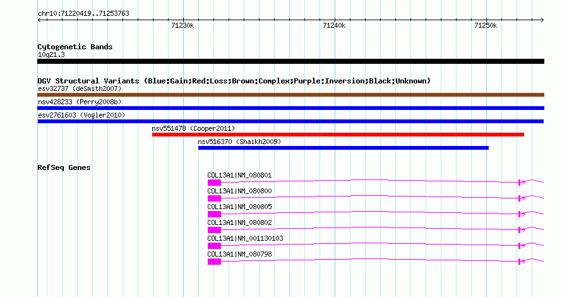Open COL13A1|NM_080801 transcript label
This screenshot has height=297, width=562.
(x=239, y=176)
